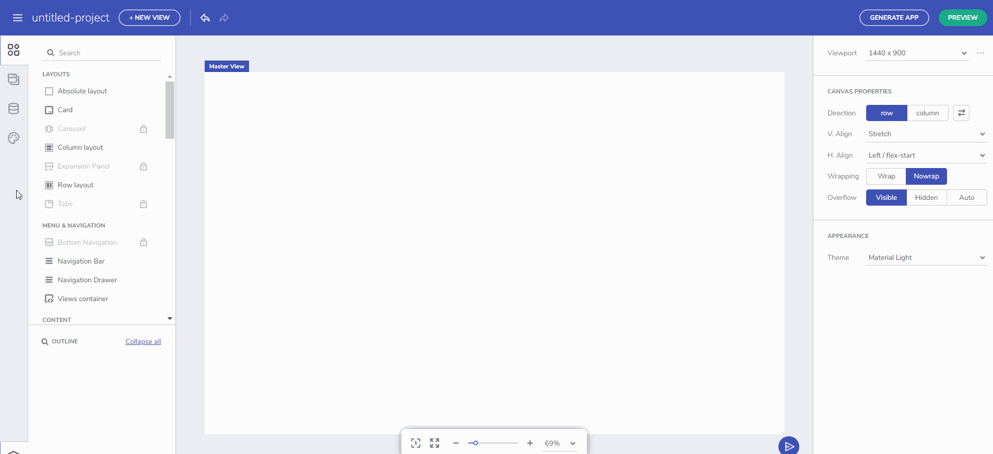Click the MENU & NAVIGATION heading
Screen dimensions: 993x454
pos(74,225)
